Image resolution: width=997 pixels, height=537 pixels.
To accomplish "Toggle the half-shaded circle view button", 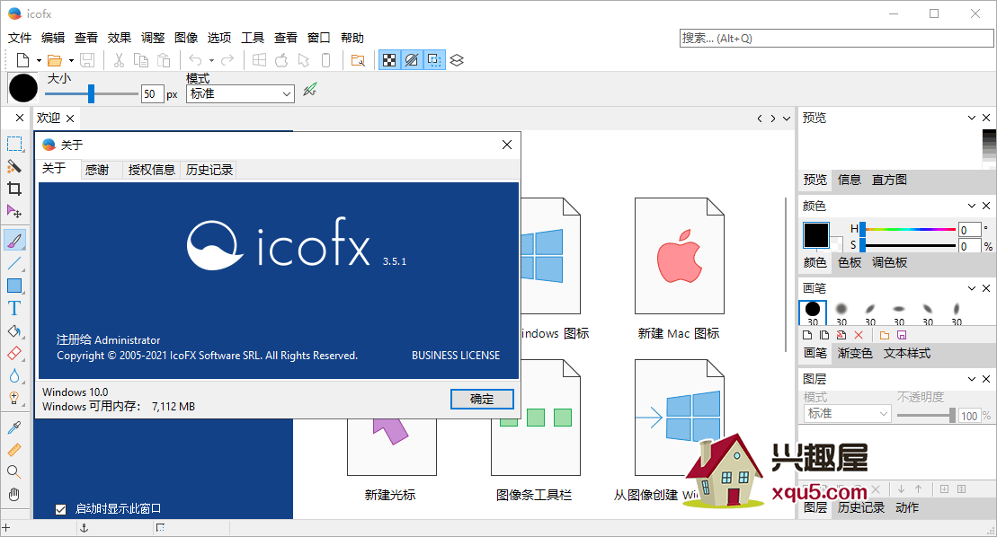I will (412, 60).
